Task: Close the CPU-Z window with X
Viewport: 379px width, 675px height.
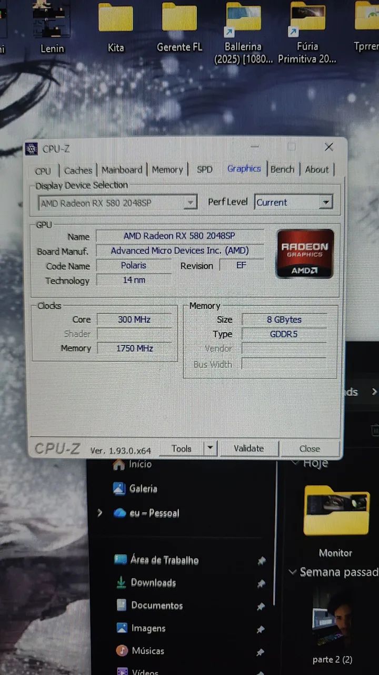Action: click(329, 147)
